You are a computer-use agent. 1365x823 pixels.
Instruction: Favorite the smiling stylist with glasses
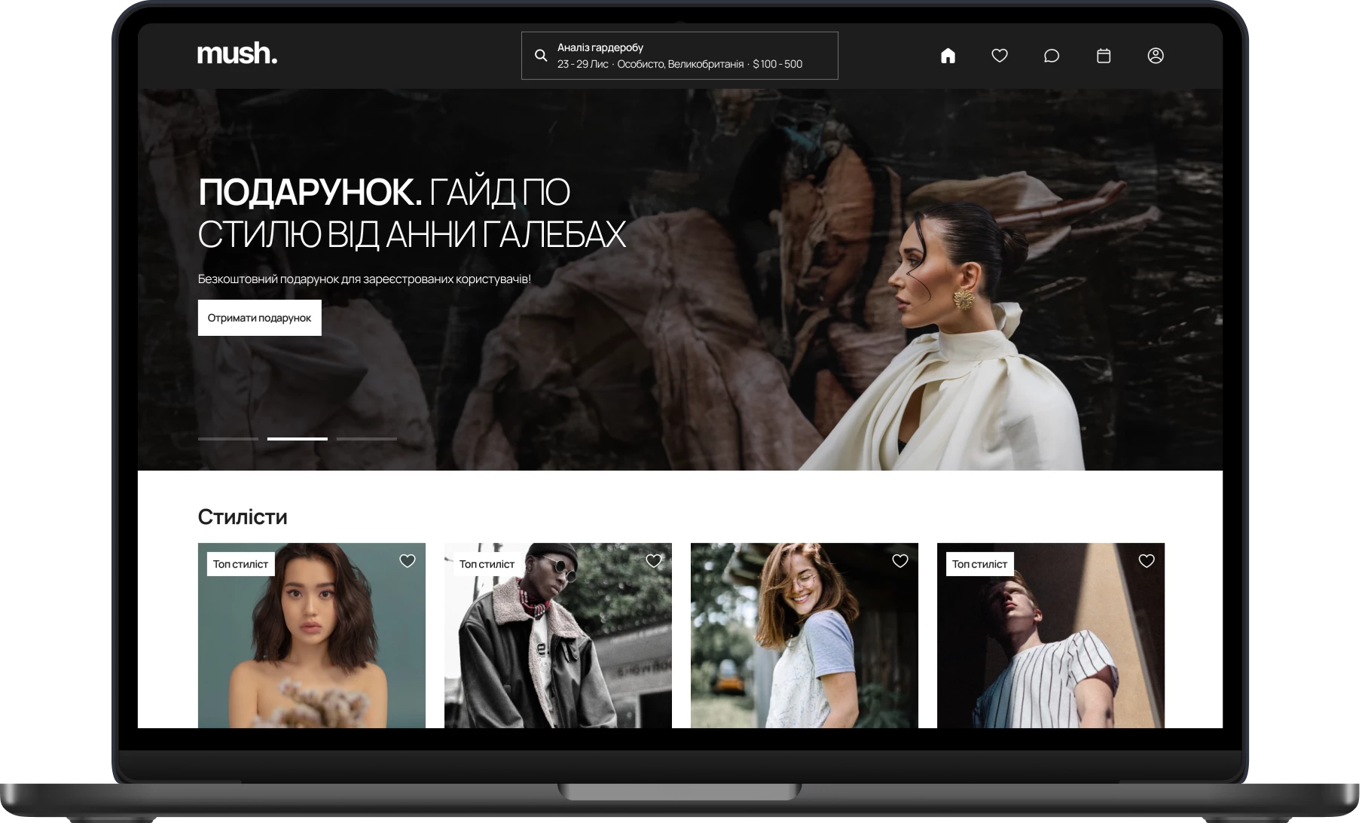tap(899, 561)
